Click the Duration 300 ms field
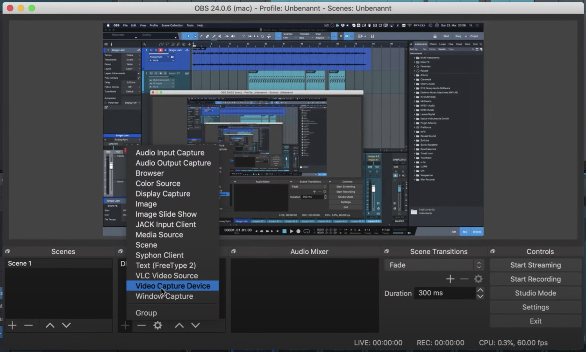Screen dimensions: 586x352 pyautogui.click(x=445, y=293)
